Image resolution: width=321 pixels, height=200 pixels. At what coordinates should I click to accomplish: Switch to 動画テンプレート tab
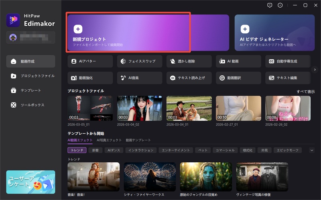[138, 140]
